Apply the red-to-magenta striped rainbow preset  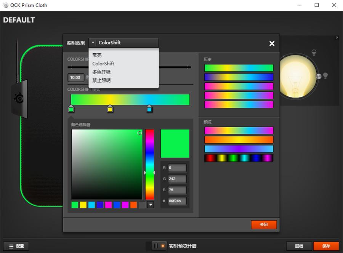pyautogui.click(x=239, y=158)
